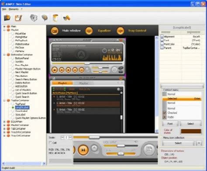Select the BottomPanel tree item
This screenshot has height=171, width=207.
22,58
